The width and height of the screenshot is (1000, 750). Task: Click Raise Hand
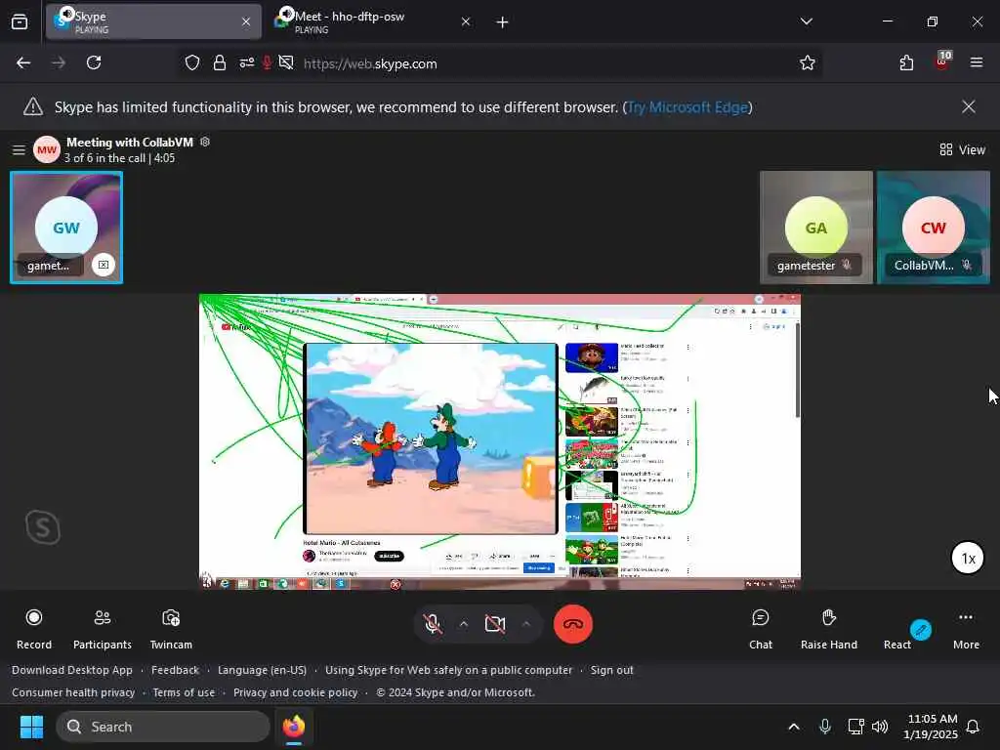(x=828, y=629)
